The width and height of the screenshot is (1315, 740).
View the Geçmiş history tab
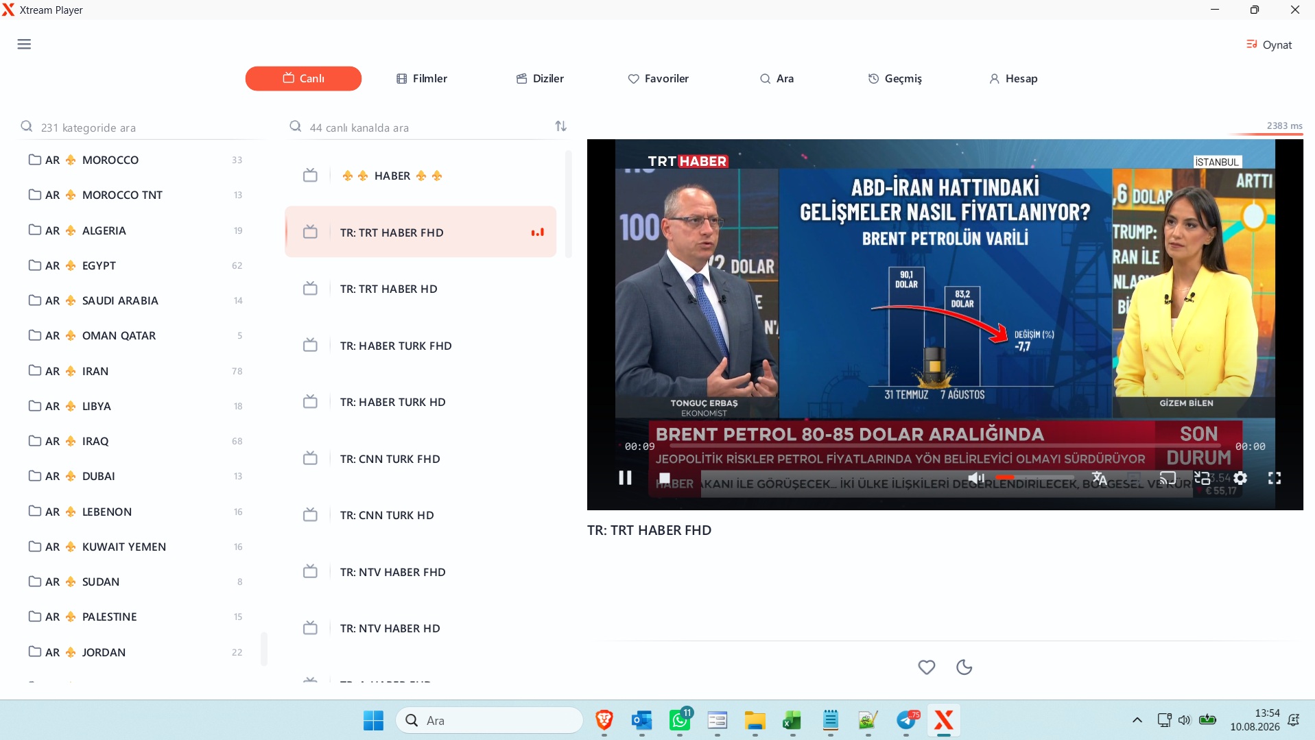pos(895,78)
